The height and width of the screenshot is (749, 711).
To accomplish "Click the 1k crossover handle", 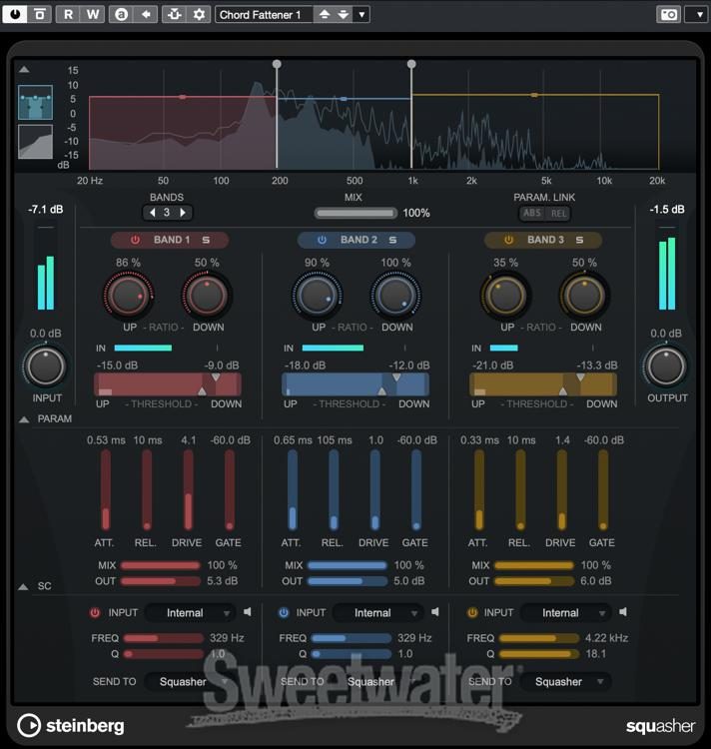I will pos(411,64).
